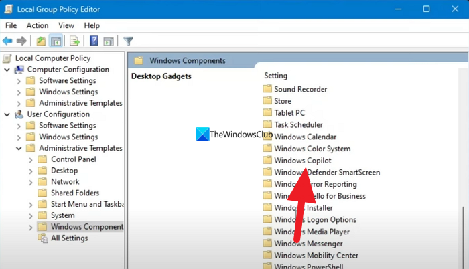Click the Windows Installer folder icon

pyautogui.click(x=267, y=207)
